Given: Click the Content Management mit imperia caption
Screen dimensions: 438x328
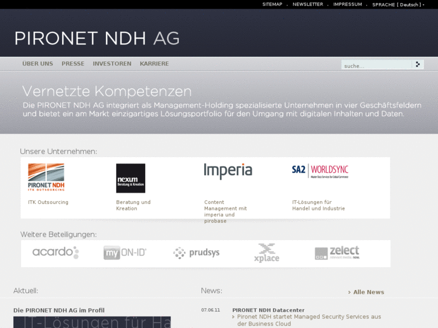Looking at the screenshot, I should coord(225,211).
